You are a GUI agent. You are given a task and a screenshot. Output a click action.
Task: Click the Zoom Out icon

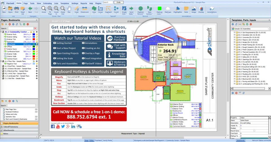pyautogui.click(x=63, y=10)
